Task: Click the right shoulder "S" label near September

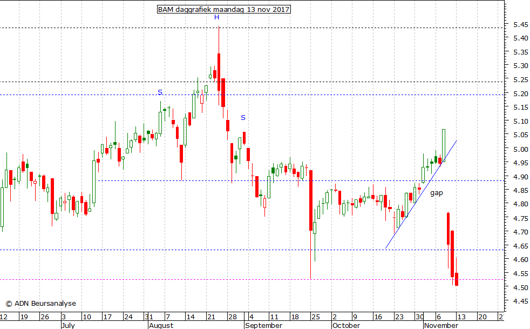Action: (x=243, y=118)
